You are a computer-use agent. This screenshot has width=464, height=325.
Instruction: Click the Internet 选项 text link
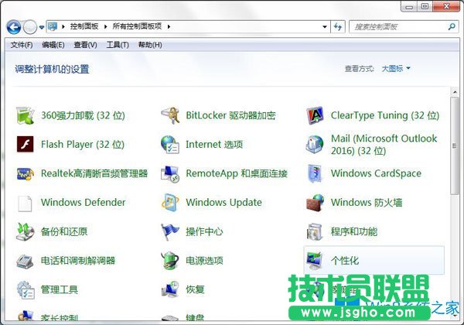(x=214, y=145)
